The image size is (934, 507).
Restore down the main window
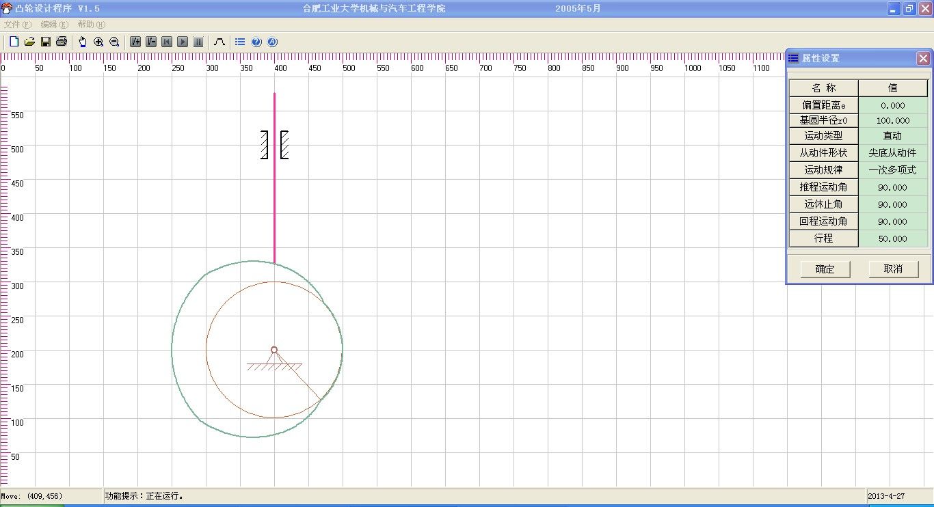pos(909,9)
